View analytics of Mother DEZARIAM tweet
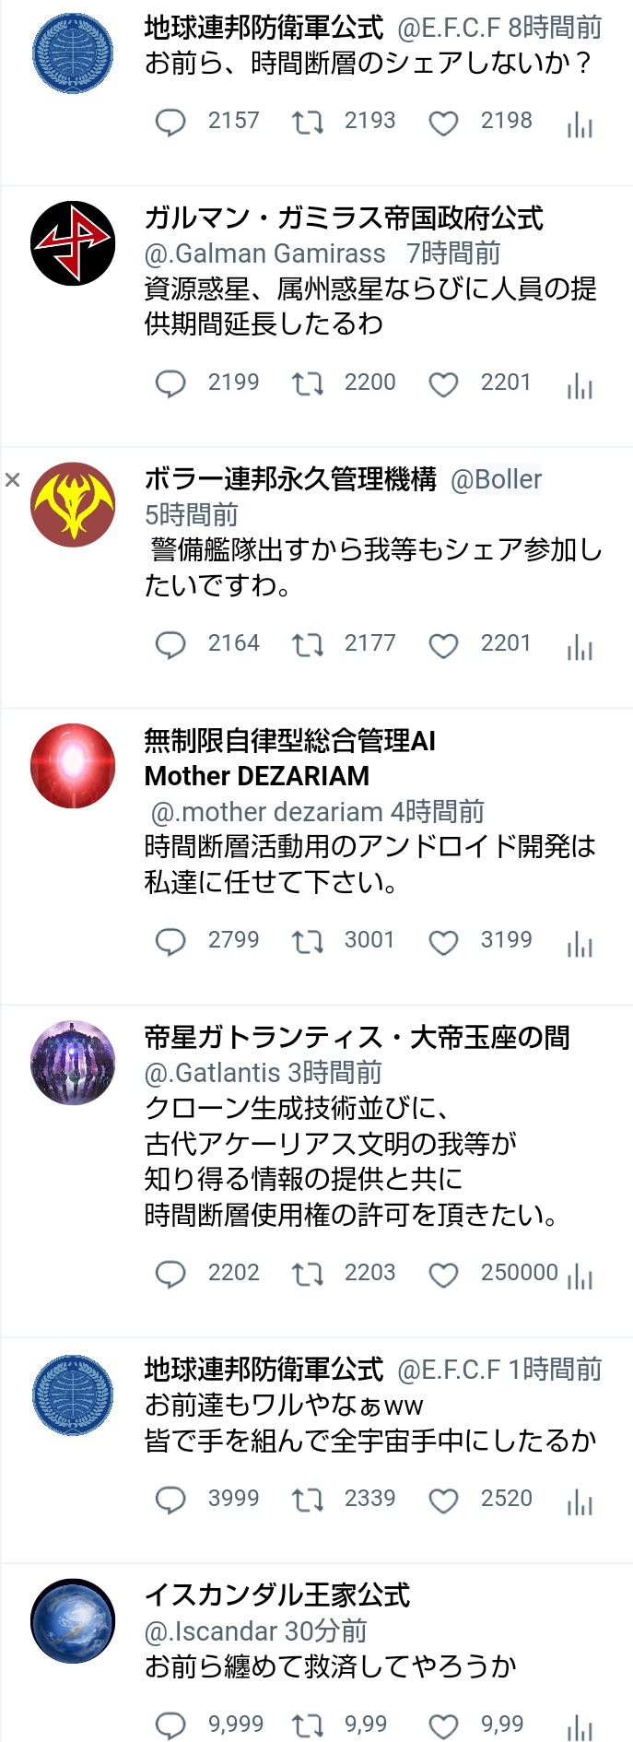The height and width of the screenshot is (1742, 633). click(x=580, y=943)
